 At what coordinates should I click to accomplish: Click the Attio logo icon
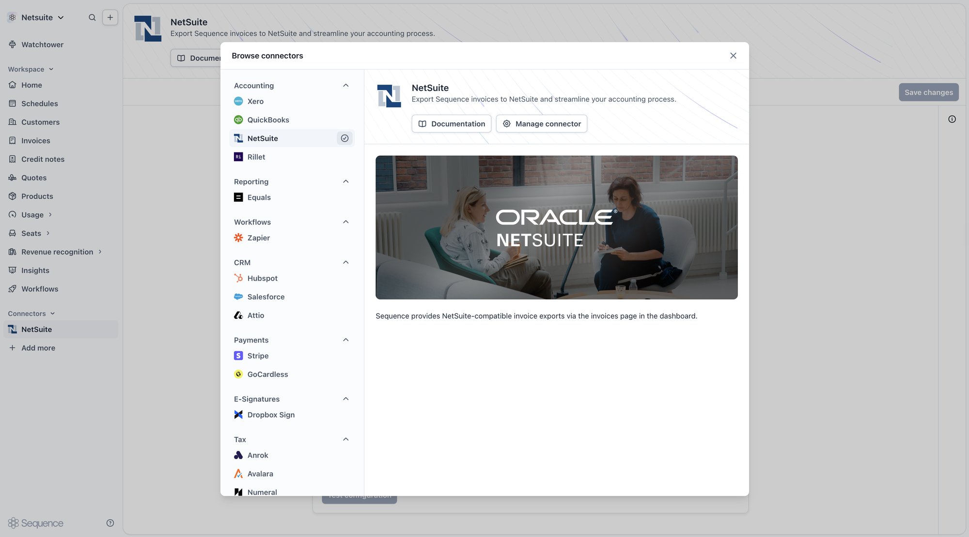238,315
